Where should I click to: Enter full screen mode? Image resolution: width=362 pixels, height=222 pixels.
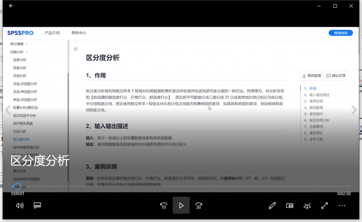coord(324,205)
